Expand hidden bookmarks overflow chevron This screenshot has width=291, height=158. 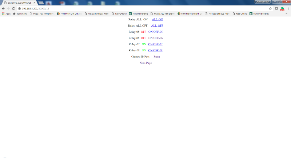[x=286, y=13]
